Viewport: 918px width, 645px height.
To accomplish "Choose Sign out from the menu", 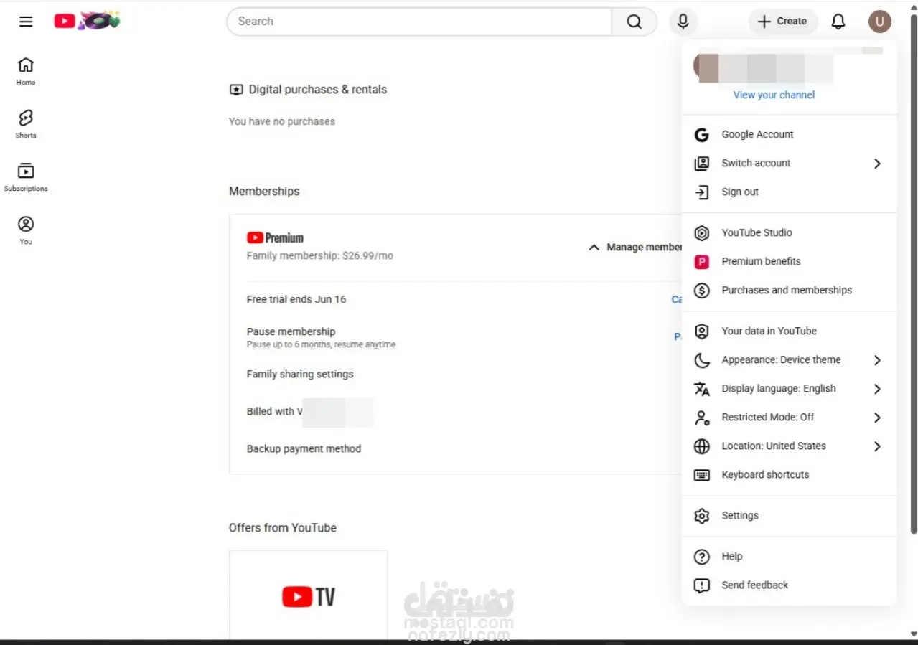I will coord(790,192).
